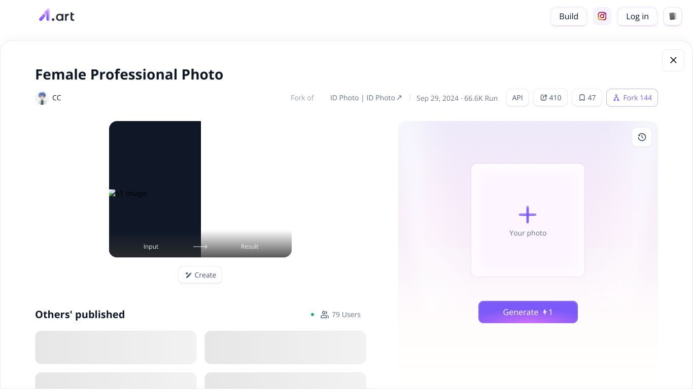Open generation history clock icon
The image size is (693, 389).
click(x=642, y=137)
